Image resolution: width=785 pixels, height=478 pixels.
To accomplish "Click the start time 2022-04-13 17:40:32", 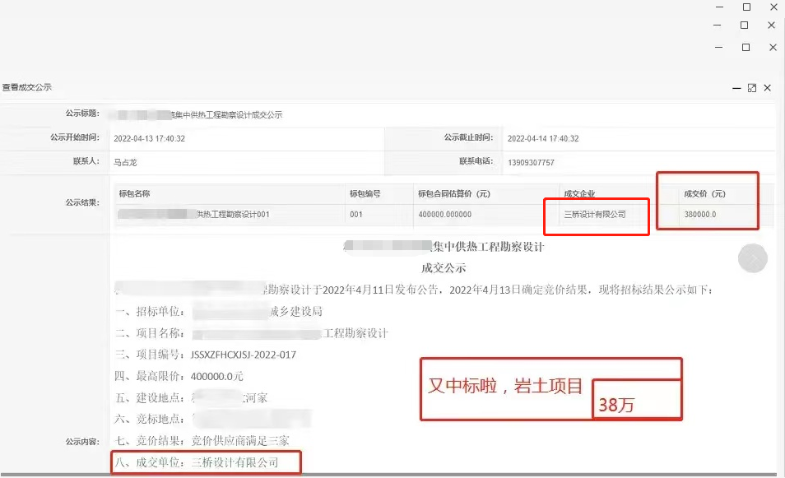I will click(x=149, y=139).
